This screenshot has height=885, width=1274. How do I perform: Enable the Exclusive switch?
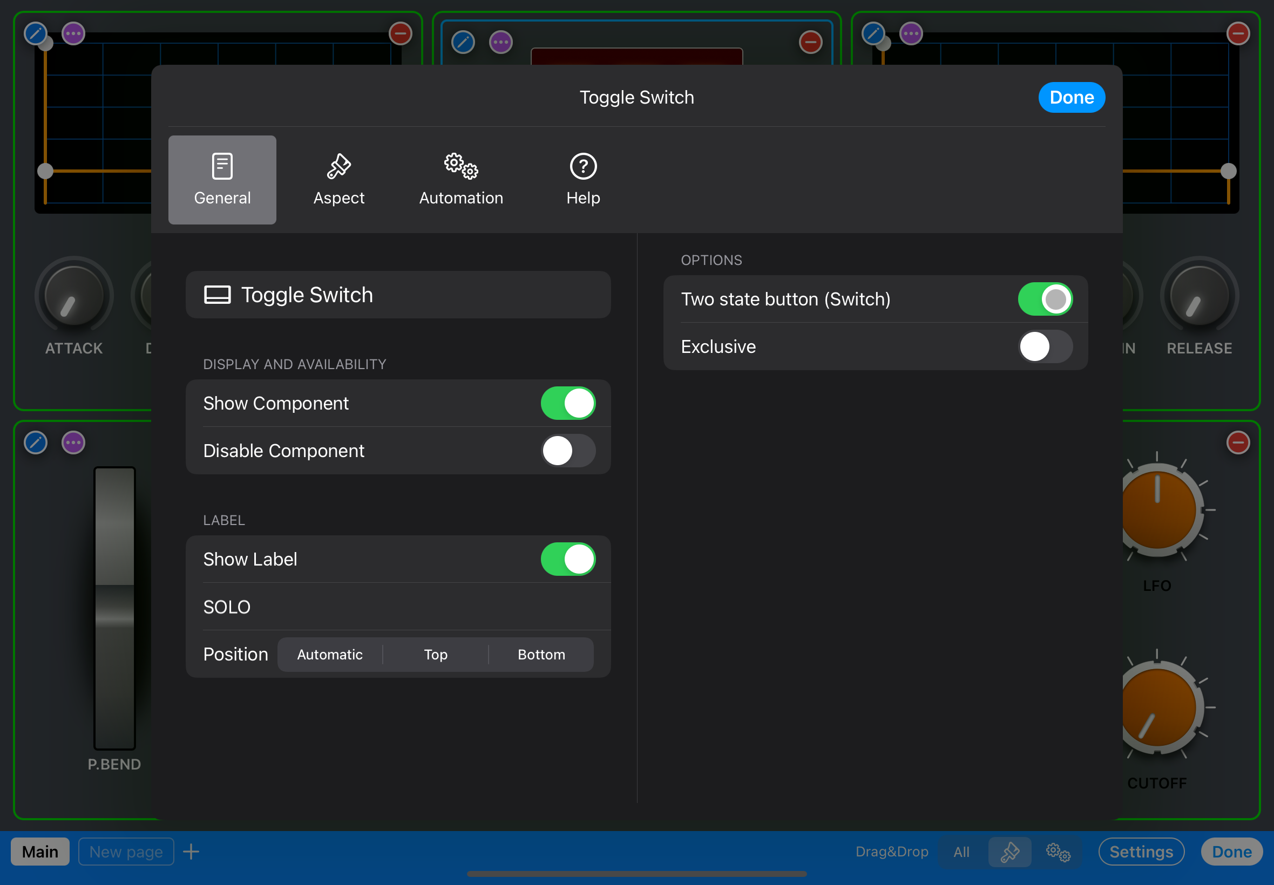pyautogui.click(x=1045, y=346)
